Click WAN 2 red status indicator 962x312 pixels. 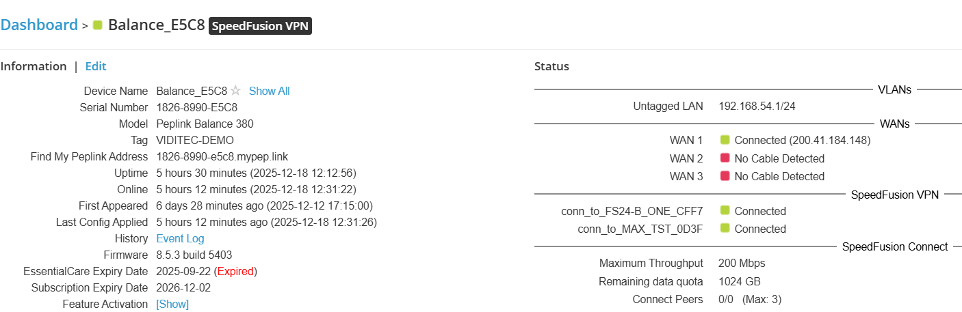pos(725,158)
